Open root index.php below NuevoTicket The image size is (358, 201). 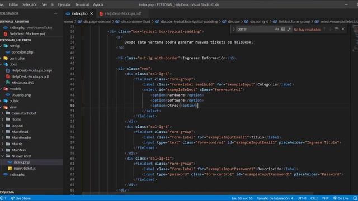coord(17,175)
